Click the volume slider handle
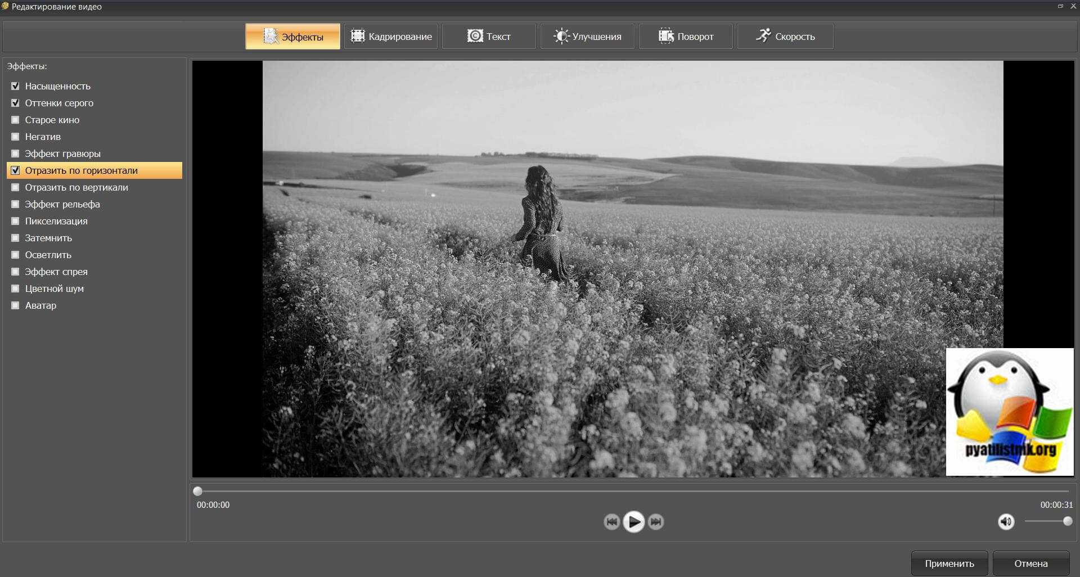 pyautogui.click(x=1067, y=521)
